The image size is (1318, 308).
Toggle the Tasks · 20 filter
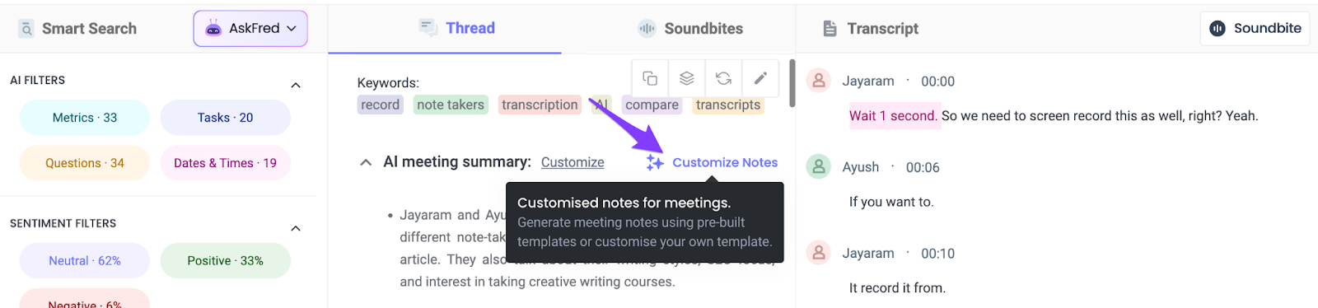[x=225, y=118]
